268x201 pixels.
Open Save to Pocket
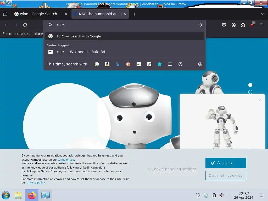(224, 25)
